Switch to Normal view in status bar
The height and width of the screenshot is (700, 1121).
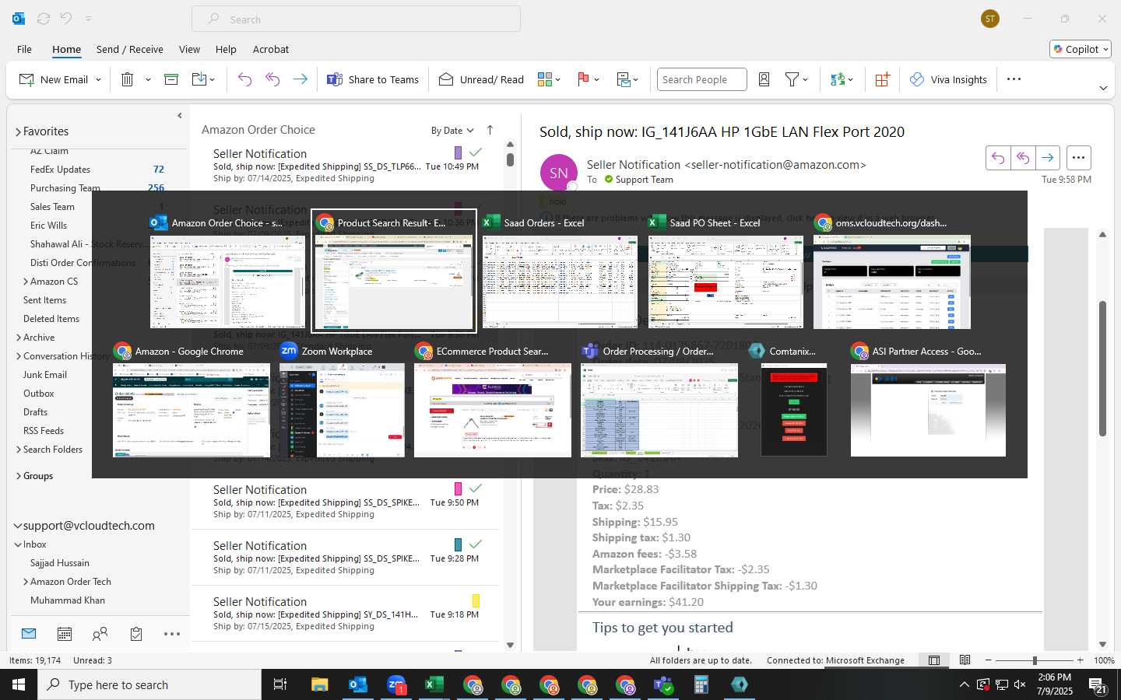[934, 660]
